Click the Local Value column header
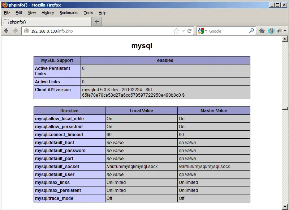This screenshot has width=289, height=210. pyautogui.click(x=141, y=111)
